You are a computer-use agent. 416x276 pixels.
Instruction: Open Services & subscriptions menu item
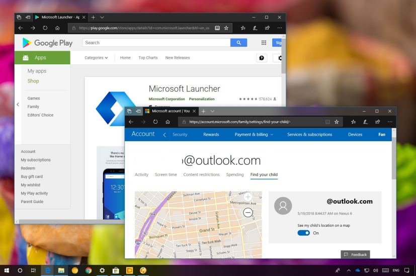310,134
